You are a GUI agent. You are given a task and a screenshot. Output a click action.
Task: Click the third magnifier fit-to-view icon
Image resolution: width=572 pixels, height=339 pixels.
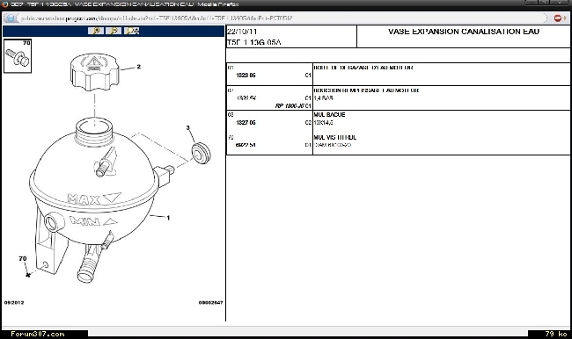(131, 31)
